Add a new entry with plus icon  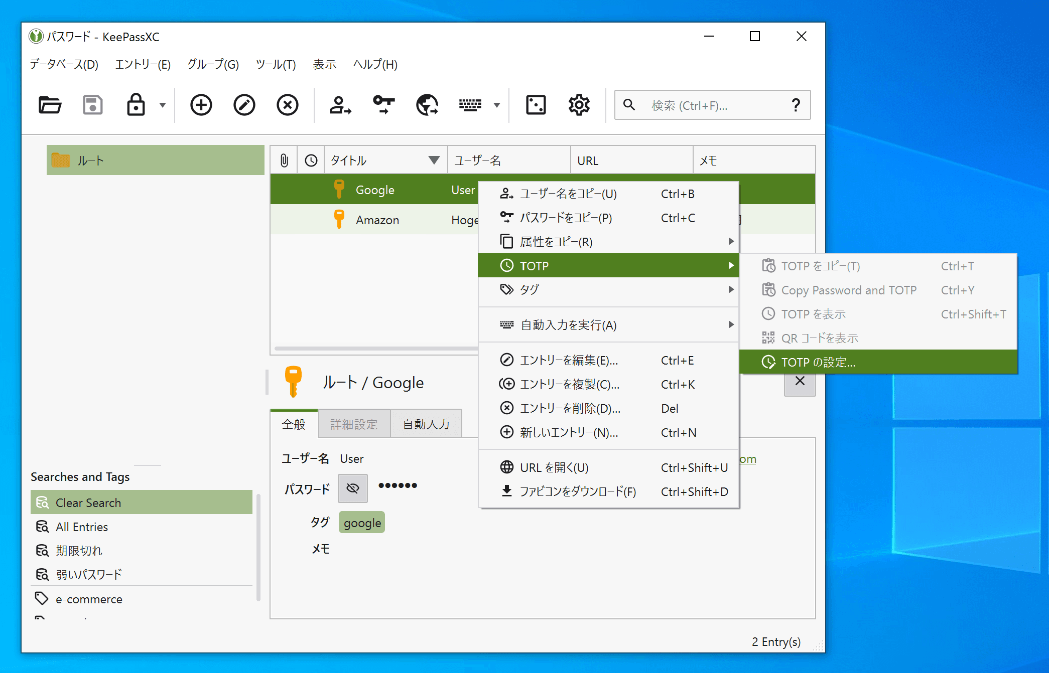click(x=201, y=105)
